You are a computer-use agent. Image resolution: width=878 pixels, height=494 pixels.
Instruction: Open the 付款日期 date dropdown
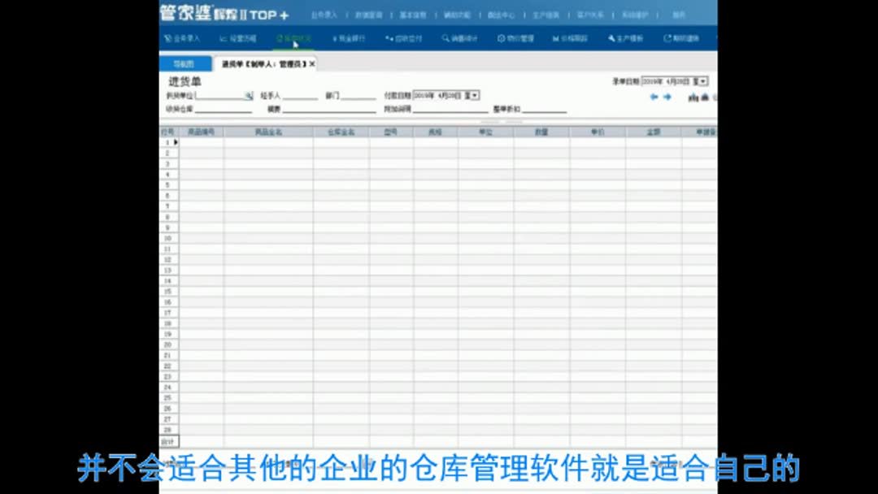point(473,95)
